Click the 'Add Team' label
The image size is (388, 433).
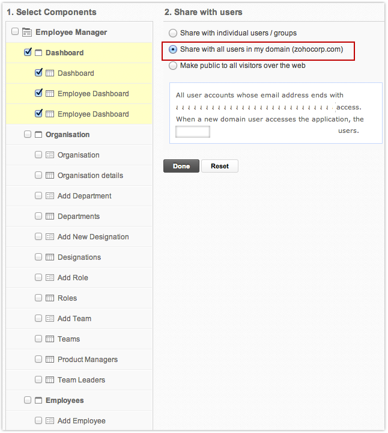click(x=74, y=318)
